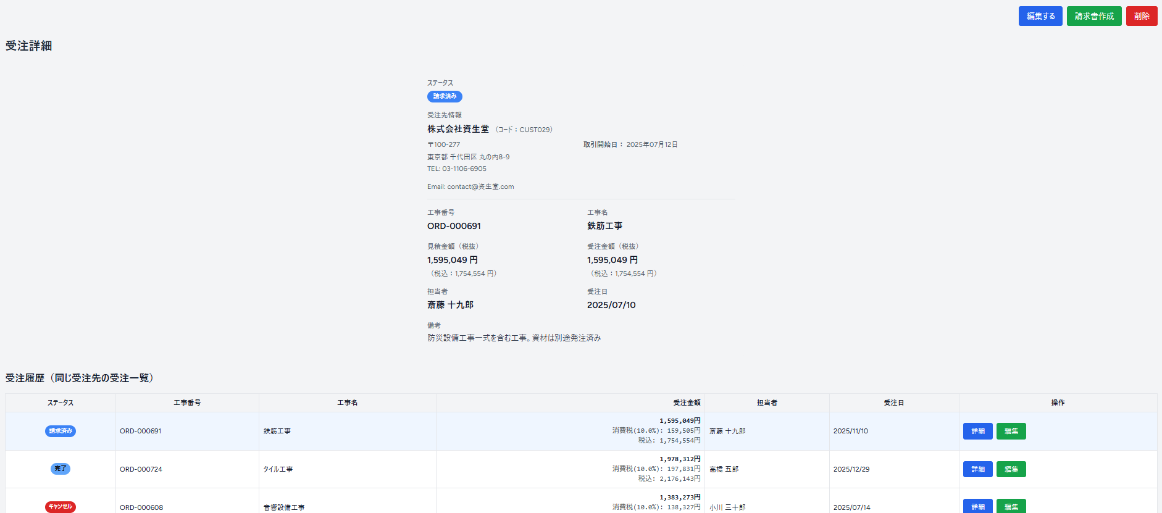
Task: Click the green 請求書作成 button
Action: coord(1094,16)
